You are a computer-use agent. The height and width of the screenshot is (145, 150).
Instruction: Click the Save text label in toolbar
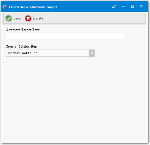click(x=17, y=18)
